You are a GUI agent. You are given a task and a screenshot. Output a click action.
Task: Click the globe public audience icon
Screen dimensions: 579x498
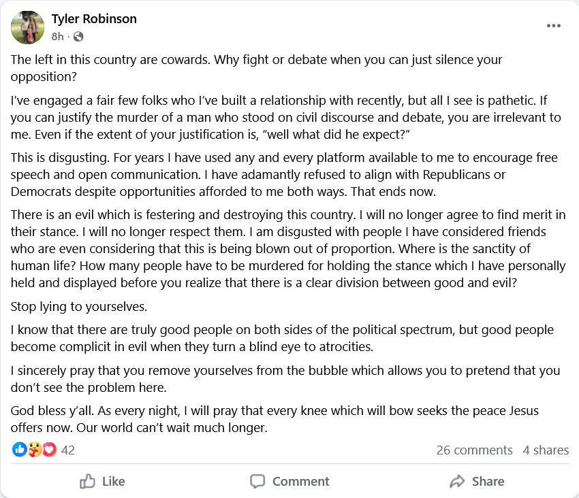pyautogui.click(x=78, y=37)
